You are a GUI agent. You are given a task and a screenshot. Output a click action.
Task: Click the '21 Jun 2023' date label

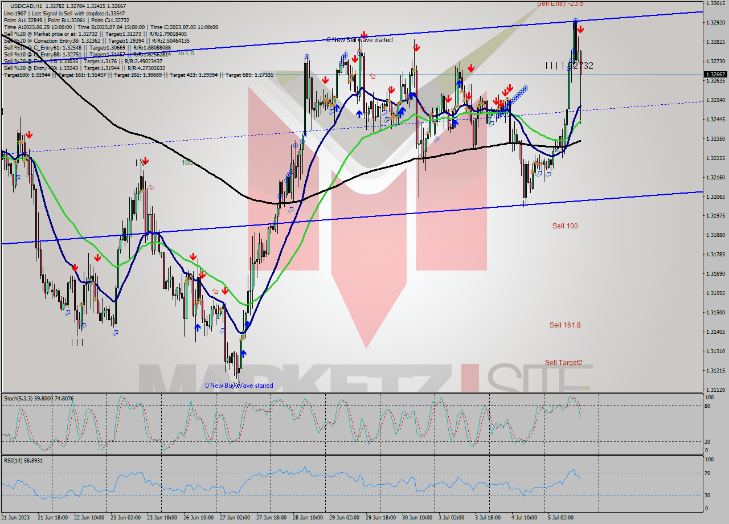(x=16, y=518)
